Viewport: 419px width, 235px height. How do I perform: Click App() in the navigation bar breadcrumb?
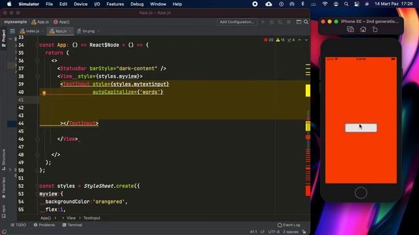[x=62, y=22]
